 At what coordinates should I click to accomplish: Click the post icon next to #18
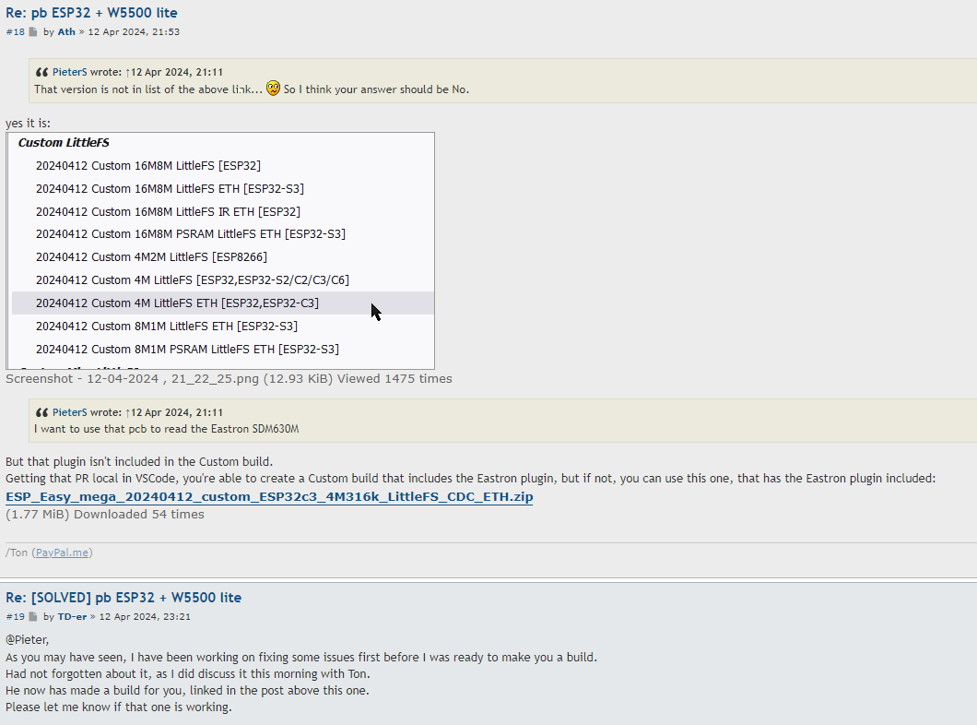[33, 31]
